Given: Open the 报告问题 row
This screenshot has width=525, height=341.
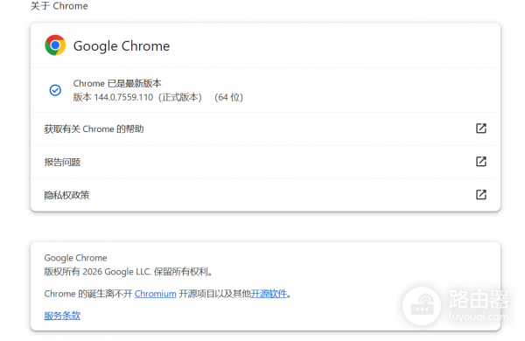Looking at the screenshot, I should [265, 162].
